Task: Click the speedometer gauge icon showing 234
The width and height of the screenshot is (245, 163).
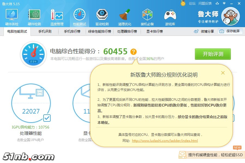Action: click(33, 54)
